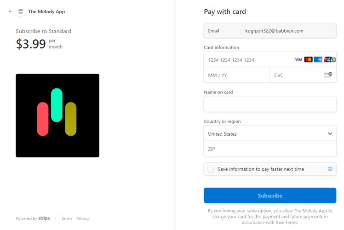Click the info icon beside Save information
The image size is (344, 230).
pyautogui.click(x=330, y=169)
